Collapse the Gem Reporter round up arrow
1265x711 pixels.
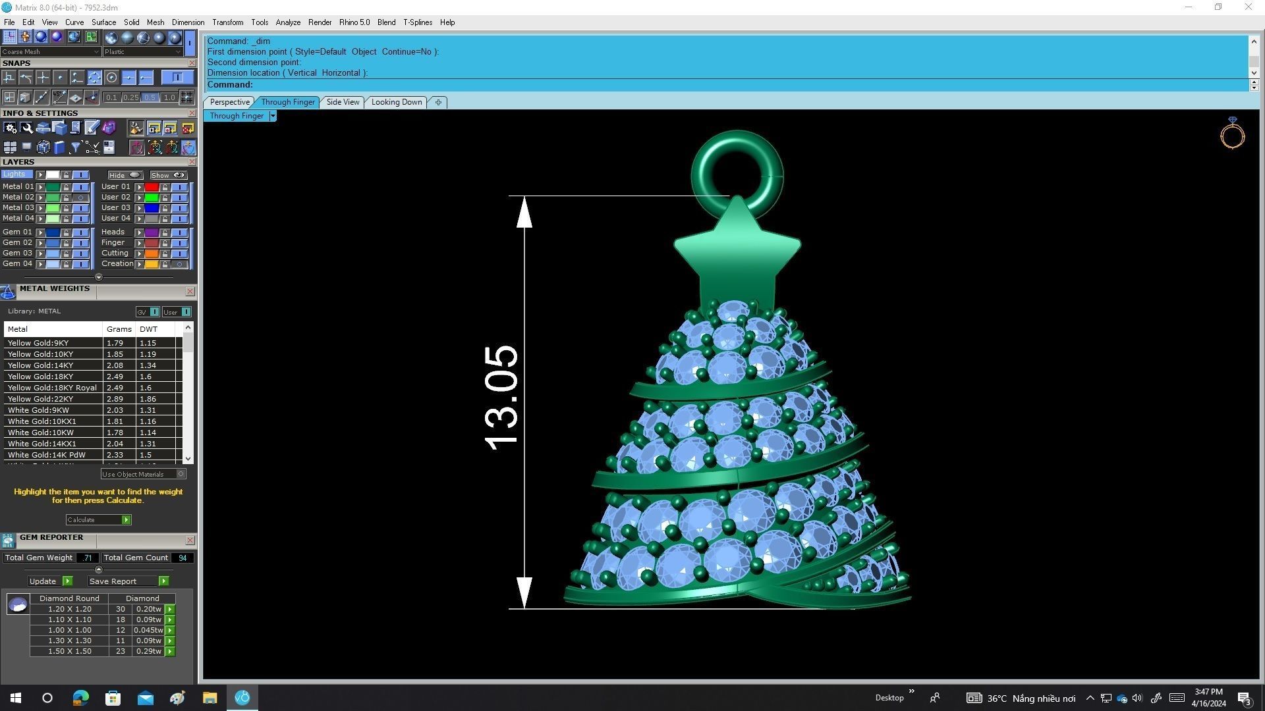click(99, 569)
